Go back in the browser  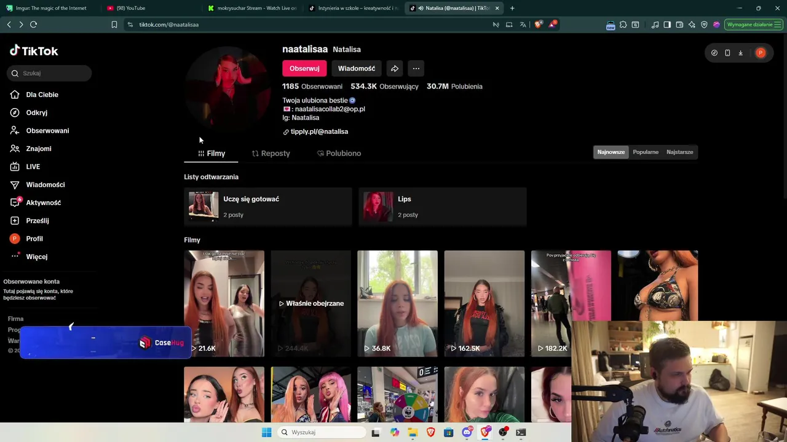[x=9, y=25]
